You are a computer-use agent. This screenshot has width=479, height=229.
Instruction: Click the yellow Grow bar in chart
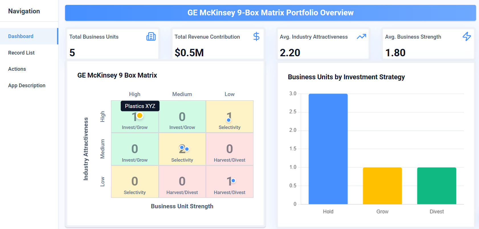click(382, 186)
